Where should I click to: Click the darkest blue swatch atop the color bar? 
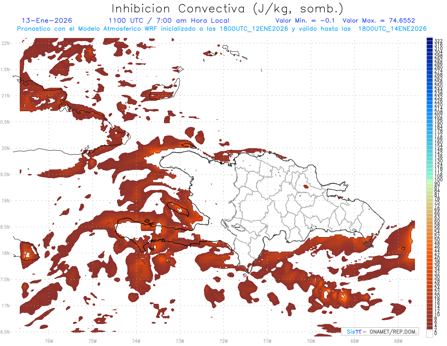[429, 39]
